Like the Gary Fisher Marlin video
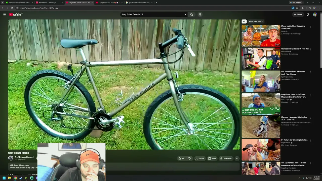This screenshot has height=181, width=322. (181, 159)
